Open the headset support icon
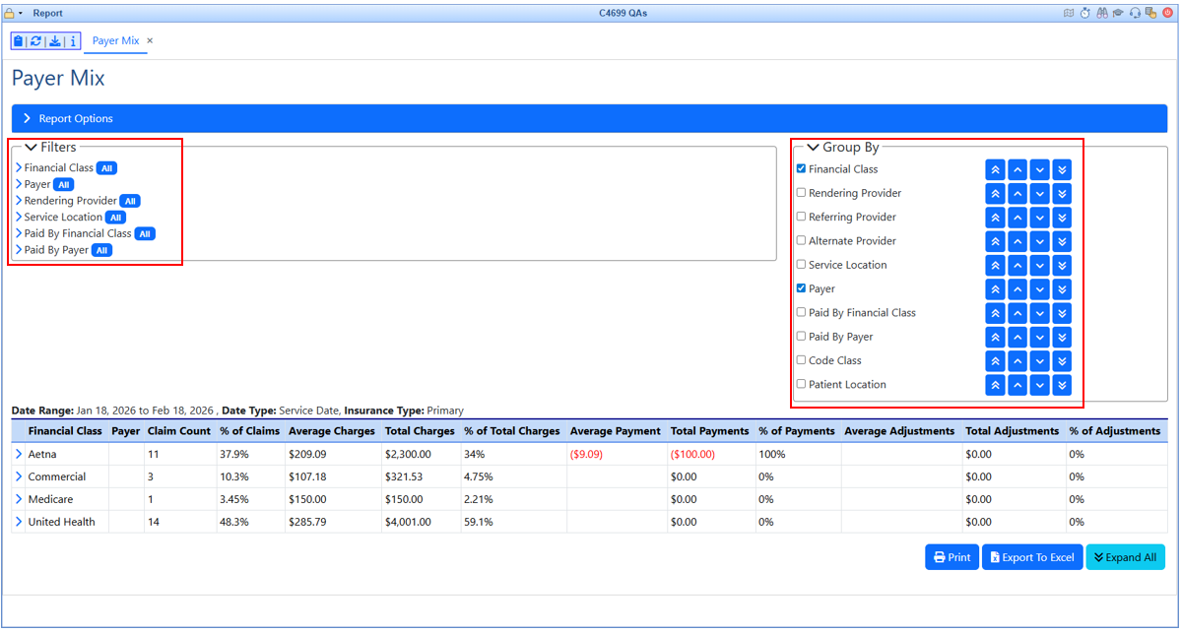1181x633 pixels. click(1135, 13)
